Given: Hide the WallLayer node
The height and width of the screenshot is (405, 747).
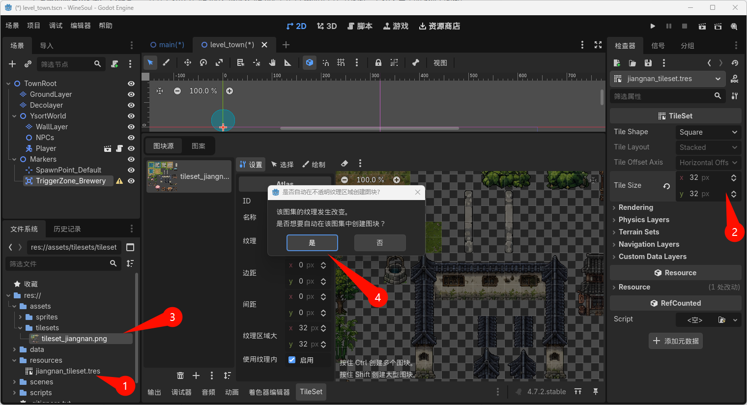Looking at the screenshot, I should point(131,127).
